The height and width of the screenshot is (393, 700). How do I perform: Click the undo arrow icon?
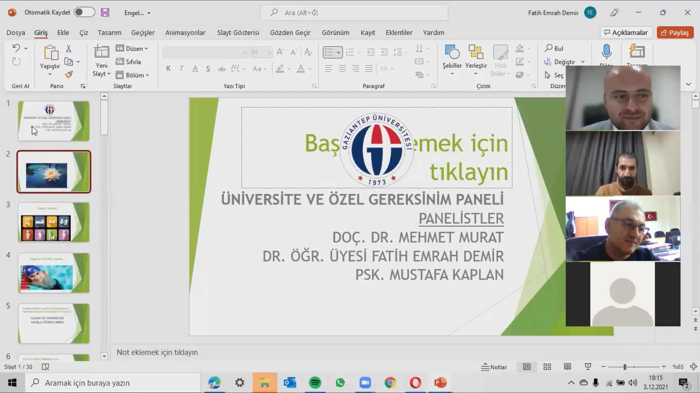click(x=16, y=48)
